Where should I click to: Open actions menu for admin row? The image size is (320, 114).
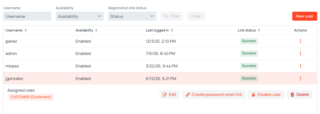click(x=300, y=54)
